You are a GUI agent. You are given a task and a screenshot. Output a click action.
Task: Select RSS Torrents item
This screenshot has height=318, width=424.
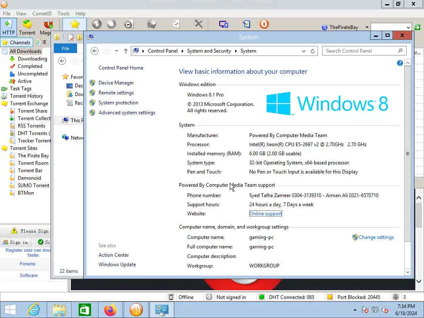(31, 126)
